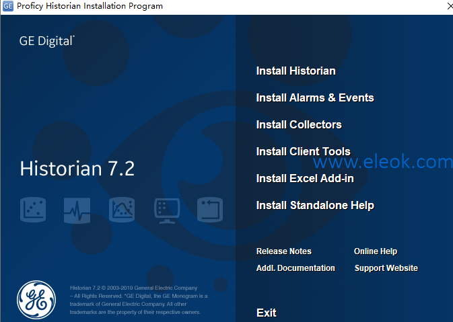Select Install Standalone Help
Image resolution: width=453 pixels, height=322 pixels.
click(315, 206)
